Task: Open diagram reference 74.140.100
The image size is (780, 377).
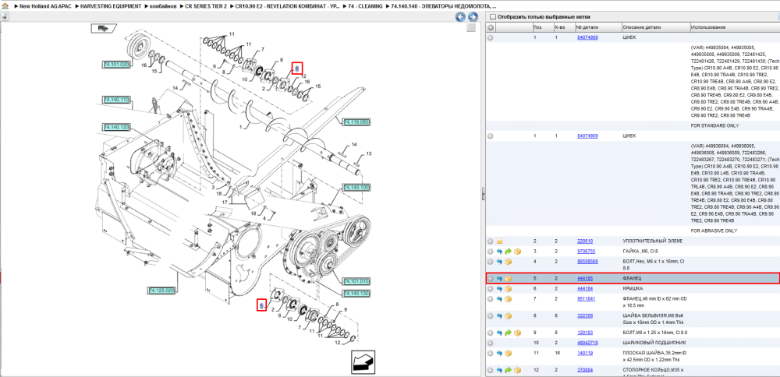Action: [356, 188]
